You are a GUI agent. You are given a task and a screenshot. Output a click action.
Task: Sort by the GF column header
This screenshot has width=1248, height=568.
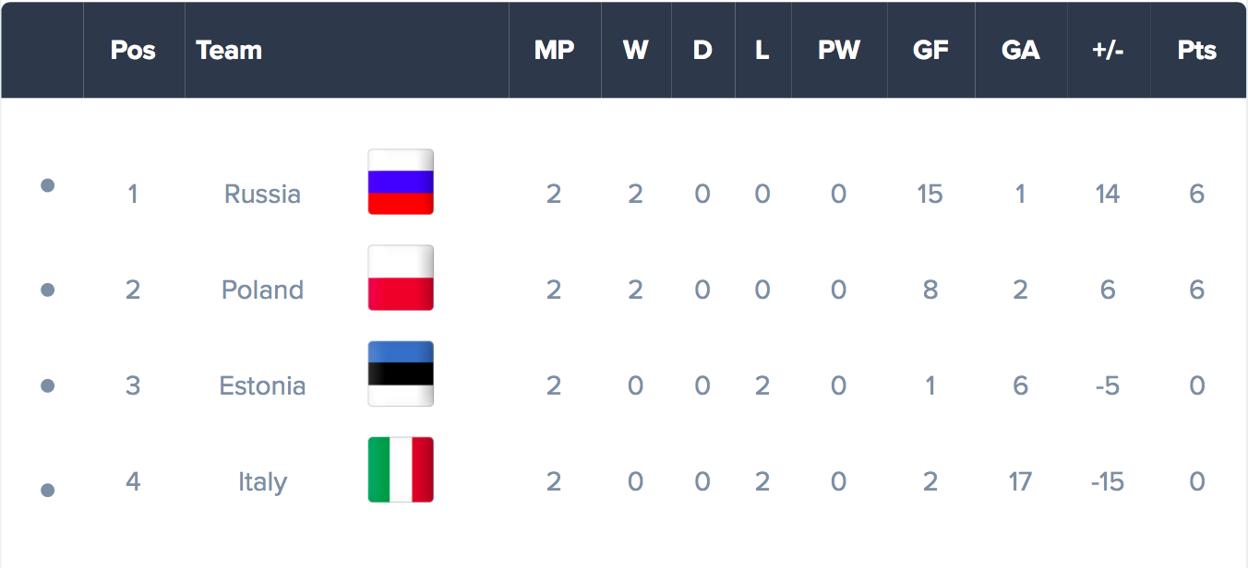click(930, 51)
